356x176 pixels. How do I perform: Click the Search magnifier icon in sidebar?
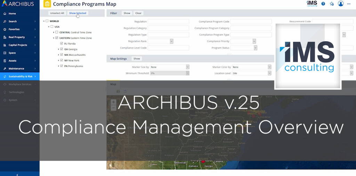[5, 21]
